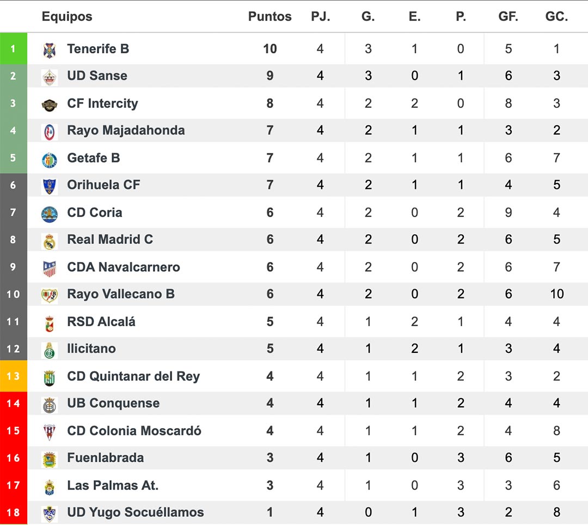Click the Equipos column header
The image size is (588, 525).
click(67, 17)
